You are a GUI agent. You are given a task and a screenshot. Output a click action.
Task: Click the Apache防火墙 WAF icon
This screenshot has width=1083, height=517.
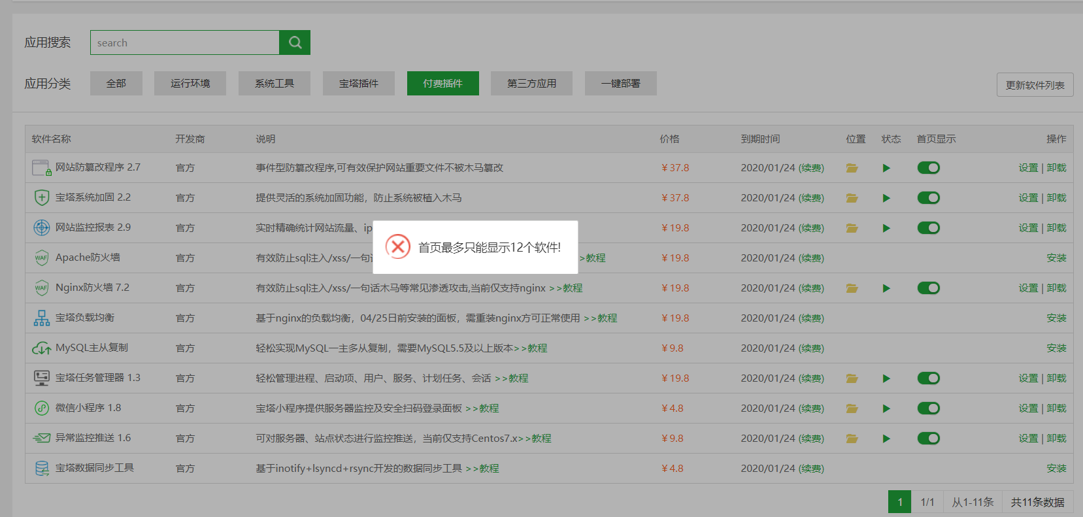point(42,258)
